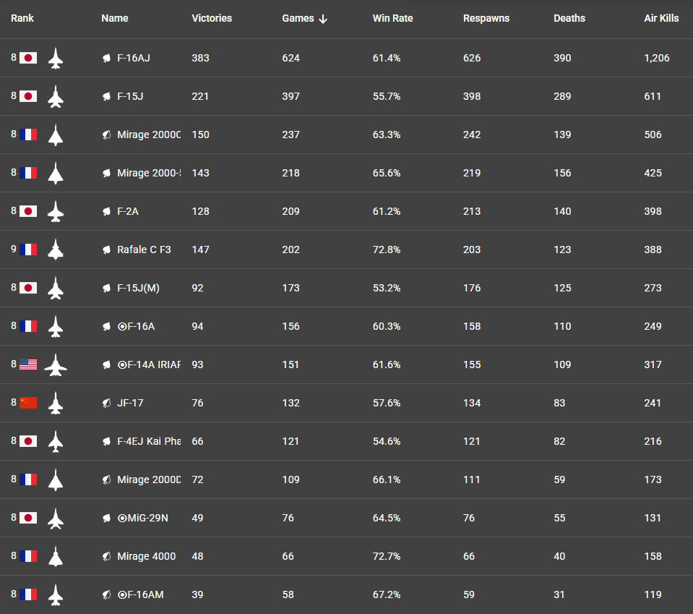
Task: Sort by Respawns column header
Action: point(486,18)
